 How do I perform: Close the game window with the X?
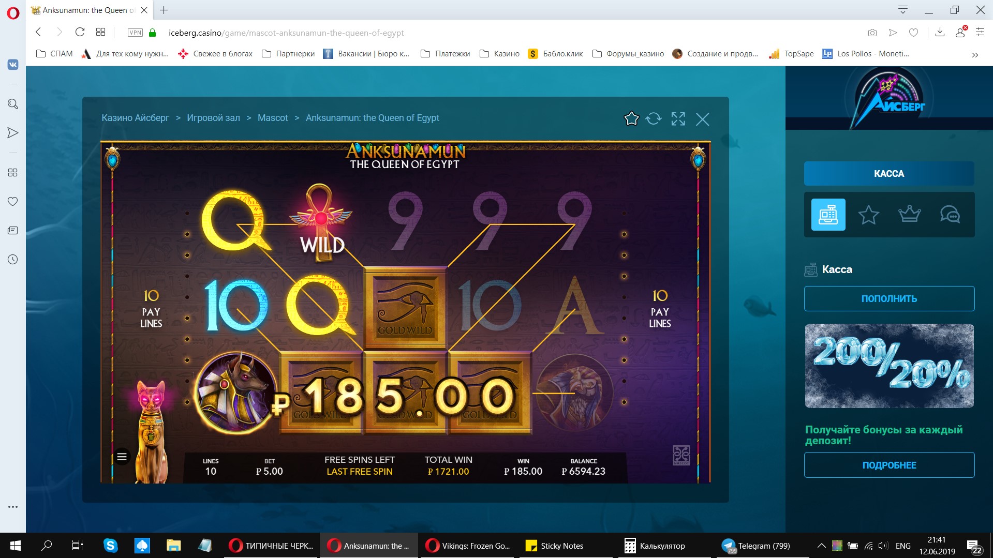(702, 119)
